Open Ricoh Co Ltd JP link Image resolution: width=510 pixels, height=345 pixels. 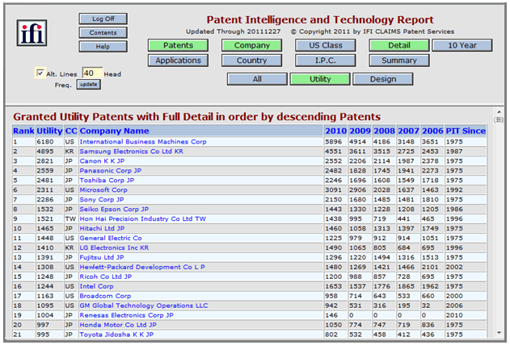tap(106, 277)
